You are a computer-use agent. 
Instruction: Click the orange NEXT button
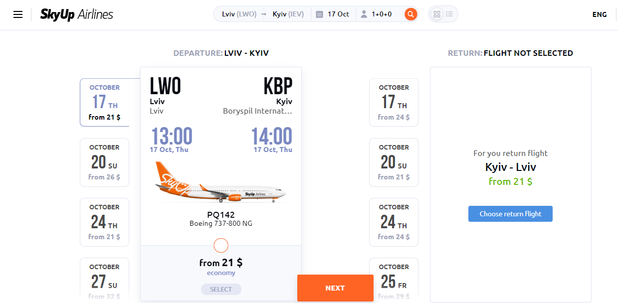click(x=335, y=288)
